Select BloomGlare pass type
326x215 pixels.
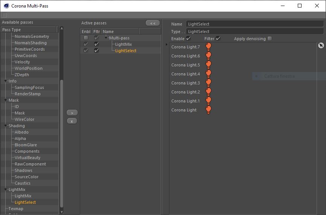[26, 145]
